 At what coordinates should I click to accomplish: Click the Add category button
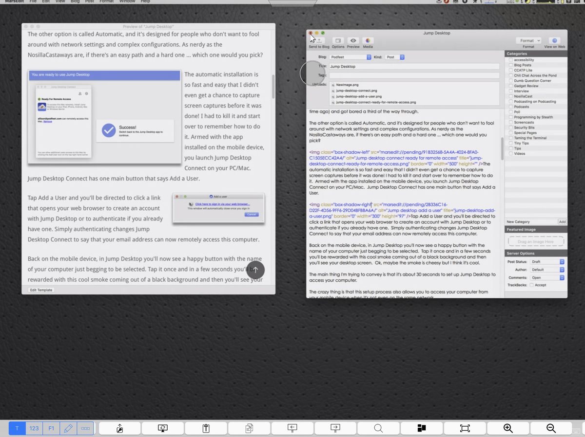562,222
